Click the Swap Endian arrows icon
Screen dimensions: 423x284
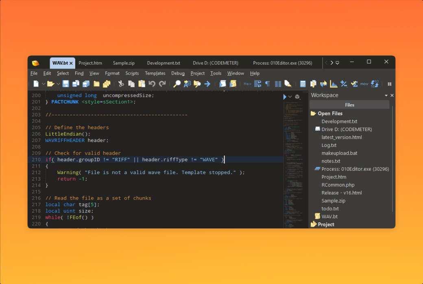[323, 84]
